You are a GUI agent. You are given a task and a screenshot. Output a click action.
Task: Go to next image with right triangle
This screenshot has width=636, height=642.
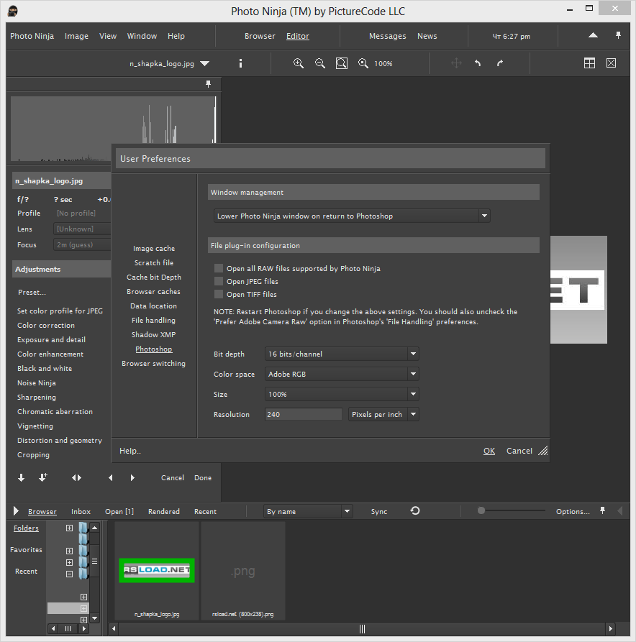(x=132, y=478)
